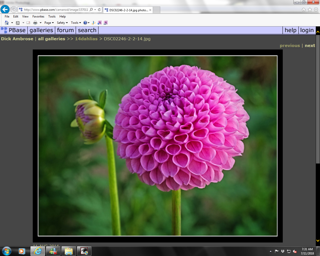Click the blue Help question mark icon
320x256 pixels.
[85, 23]
